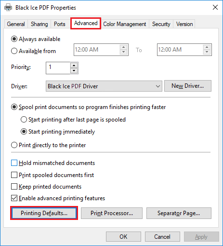Click inside the Priority number field

58,68
